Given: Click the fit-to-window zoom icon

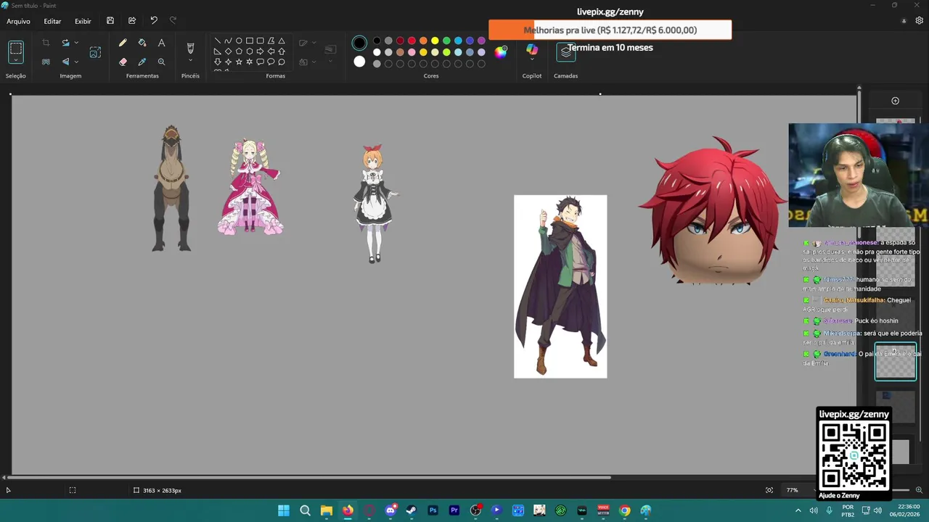Looking at the screenshot, I should point(769,490).
